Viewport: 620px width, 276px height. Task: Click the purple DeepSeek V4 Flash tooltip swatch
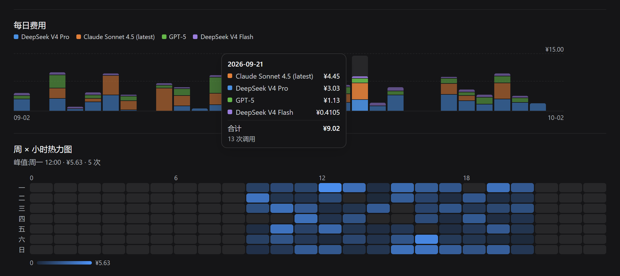230,112
